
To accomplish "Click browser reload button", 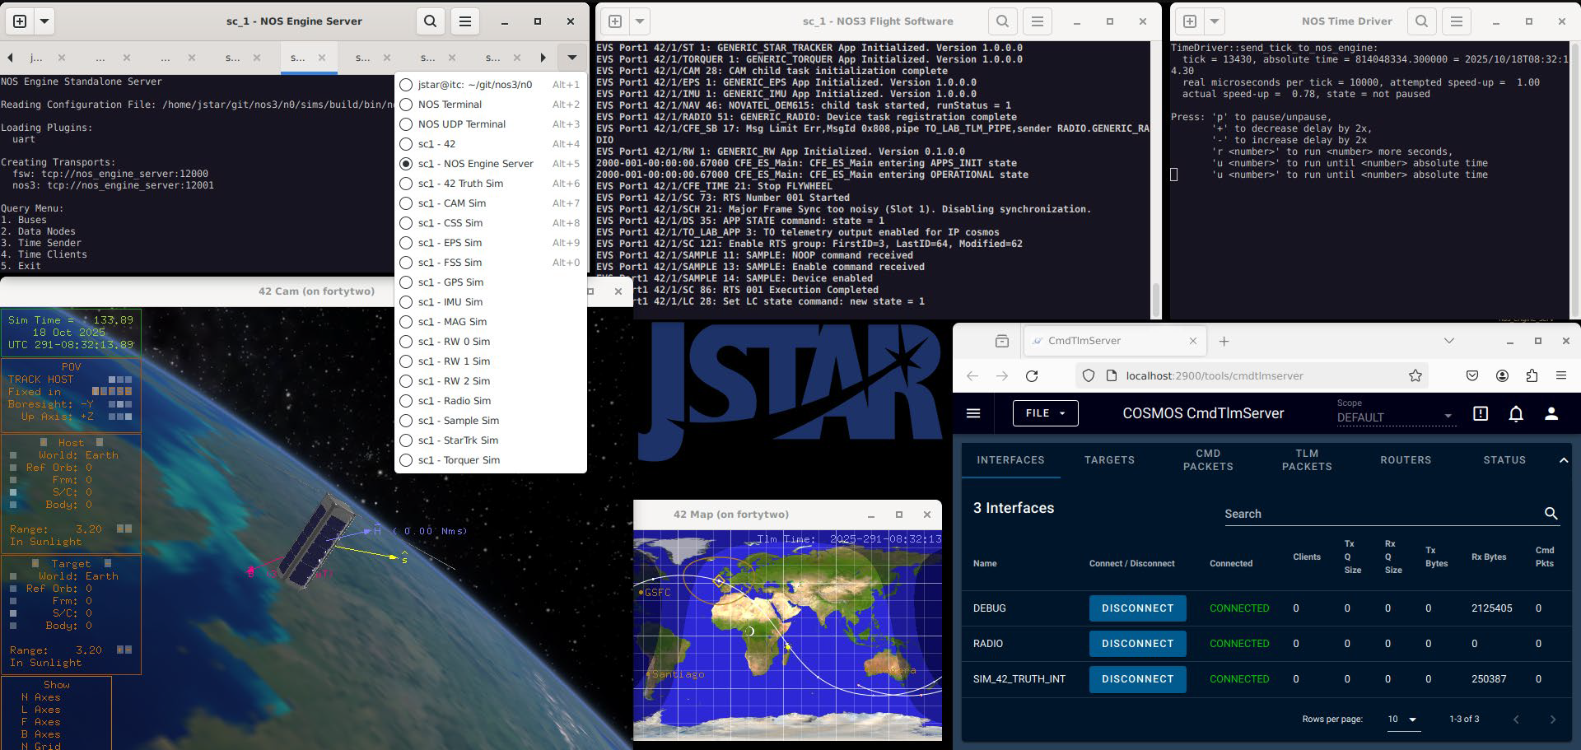I will (x=1032, y=375).
